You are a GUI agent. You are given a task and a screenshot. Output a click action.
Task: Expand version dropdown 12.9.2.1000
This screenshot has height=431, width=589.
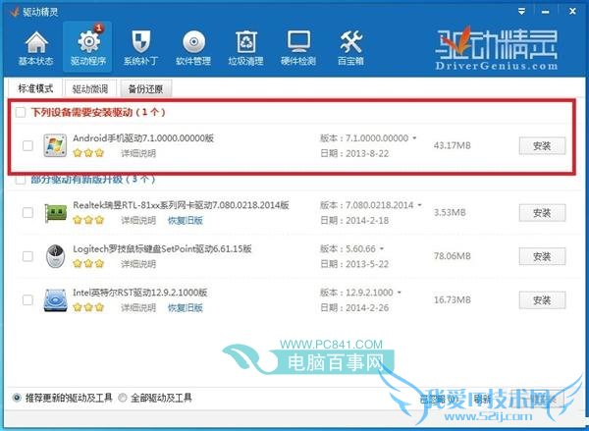(x=400, y=292)
